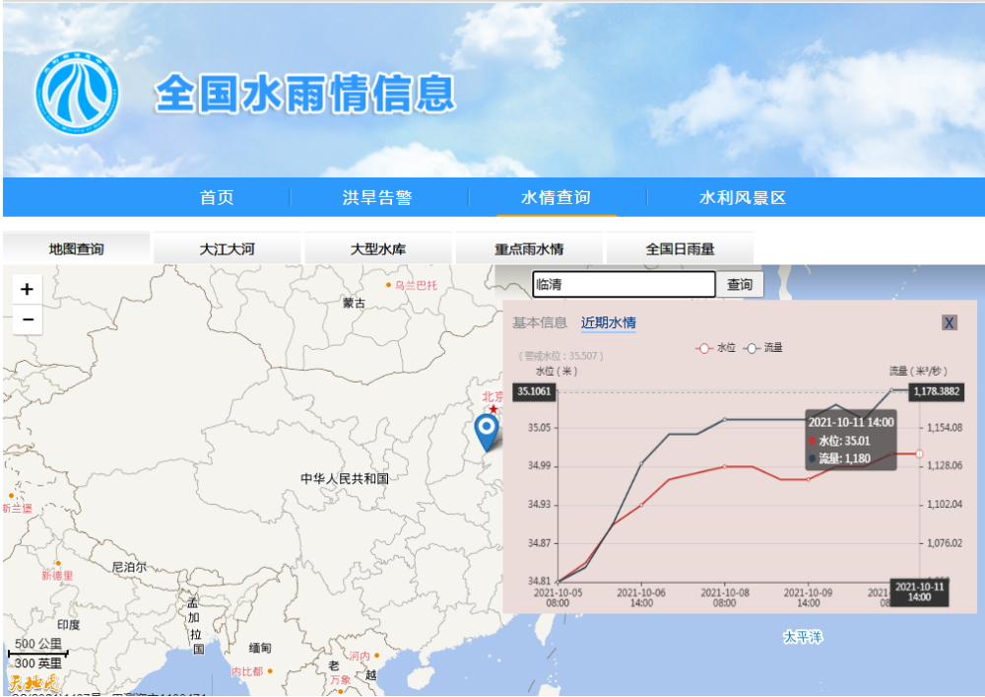Switch to the 大江大河 tab
The height and width of the screenshot is (697, 985).
pos(228,248)
